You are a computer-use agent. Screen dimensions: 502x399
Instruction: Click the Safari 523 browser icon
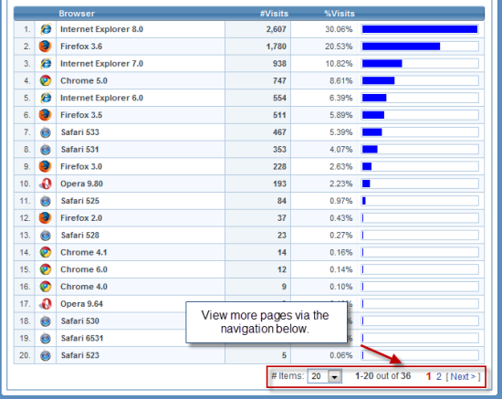pyautogui.click(x=46, y=355)
